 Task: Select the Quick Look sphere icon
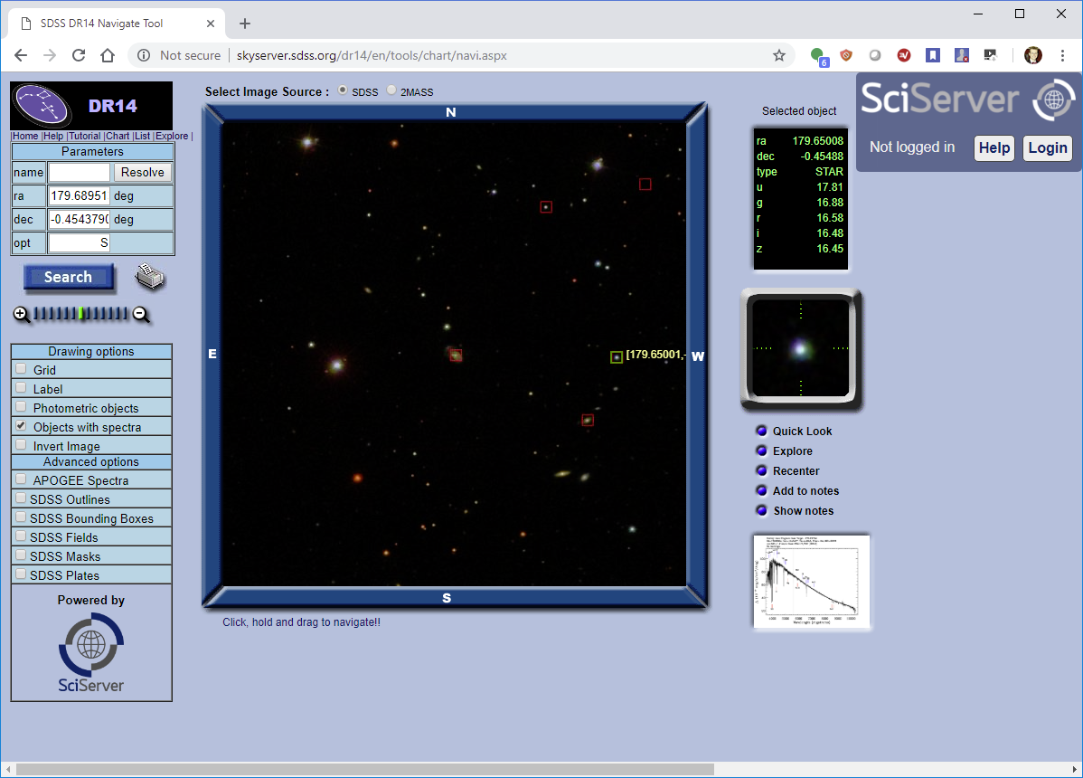coord(760,431)
